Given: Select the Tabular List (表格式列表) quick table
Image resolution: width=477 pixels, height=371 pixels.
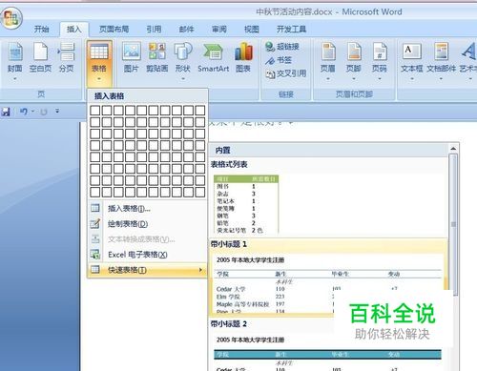Looking at the screenshot, I should click(328, 197).
